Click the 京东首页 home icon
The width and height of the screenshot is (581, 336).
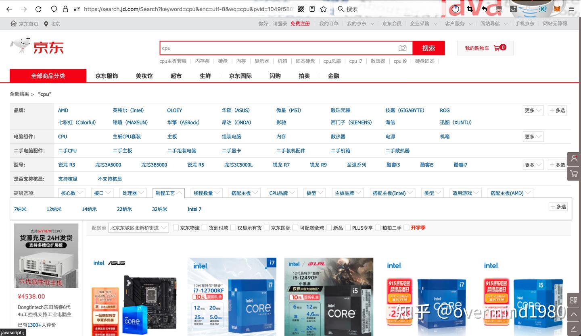(13, 23)
